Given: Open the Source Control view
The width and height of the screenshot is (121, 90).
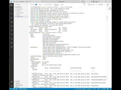Looking at the screenshot, I should (x=12, y=13).
